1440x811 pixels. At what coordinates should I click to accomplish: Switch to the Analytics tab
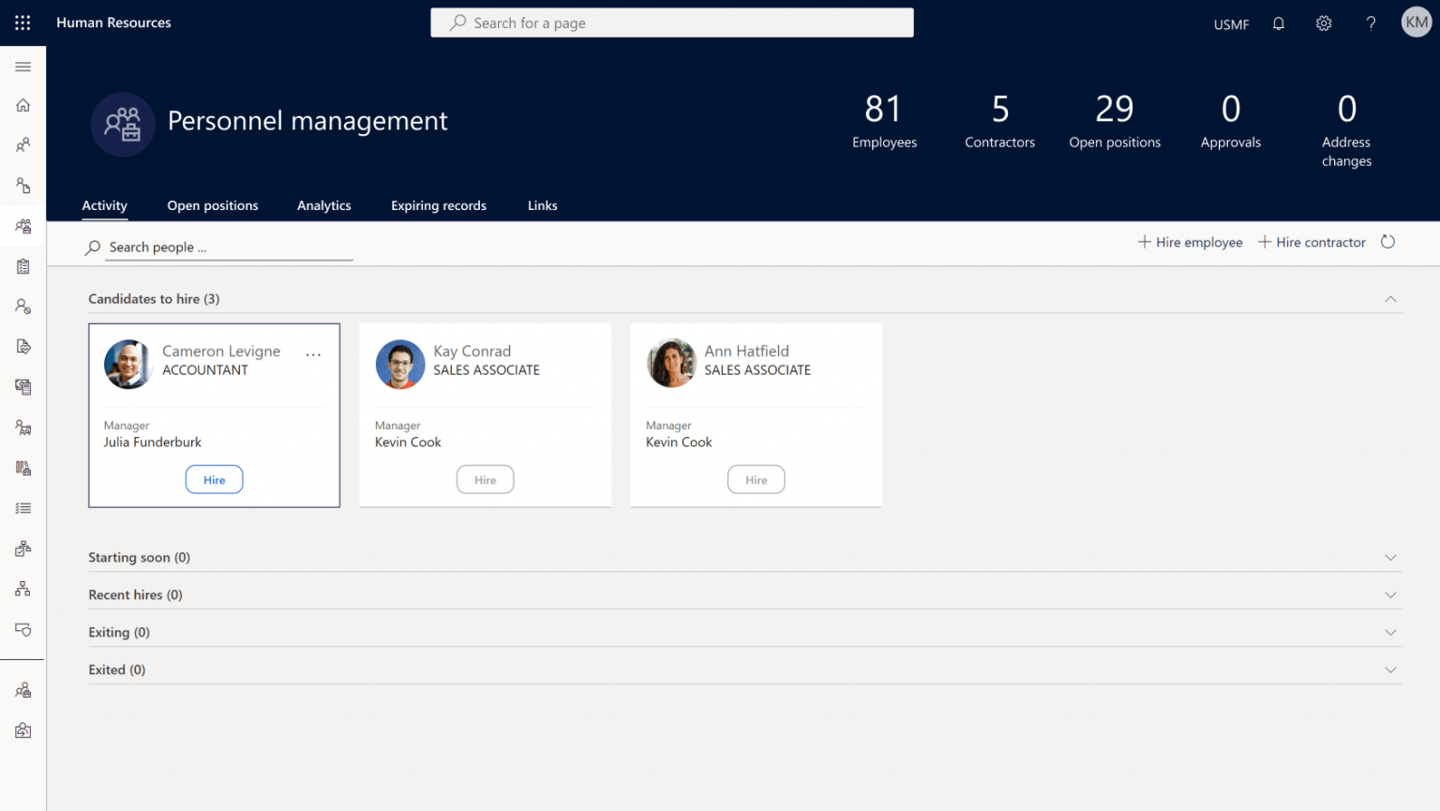tap(323, 205)
